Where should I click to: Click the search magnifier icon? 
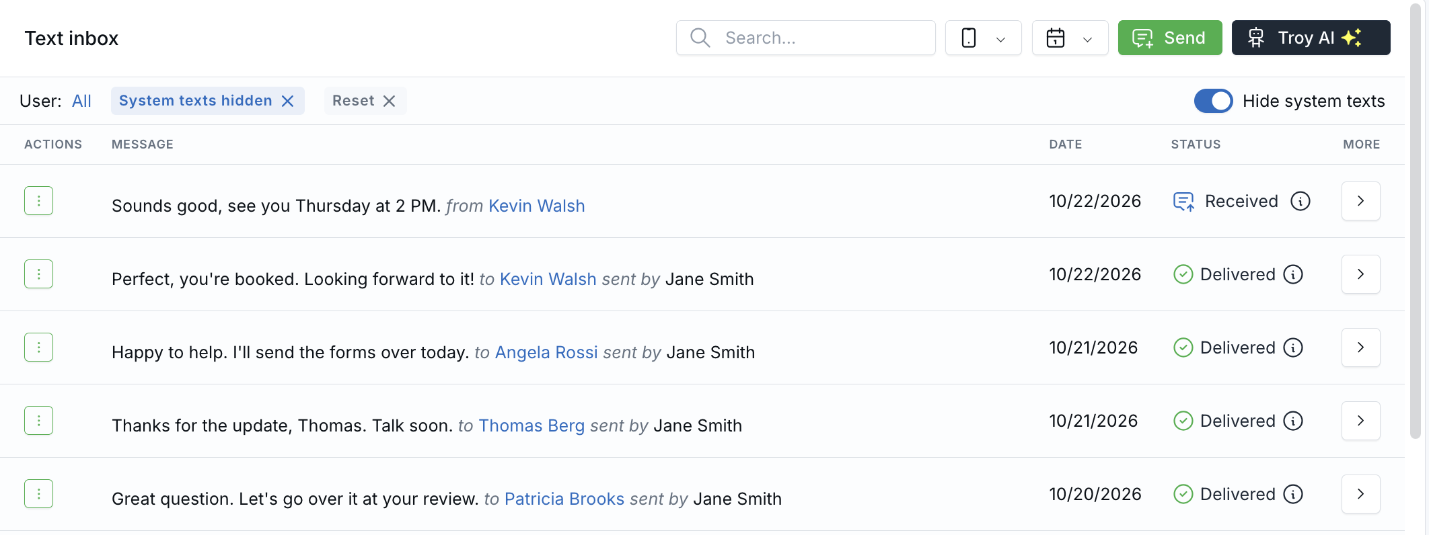(x=700, y=38)
